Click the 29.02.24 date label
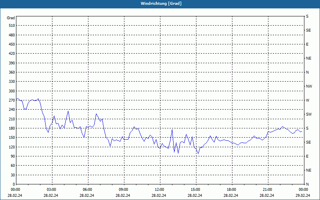Viewport: 320px width, 200px height. 303,196
